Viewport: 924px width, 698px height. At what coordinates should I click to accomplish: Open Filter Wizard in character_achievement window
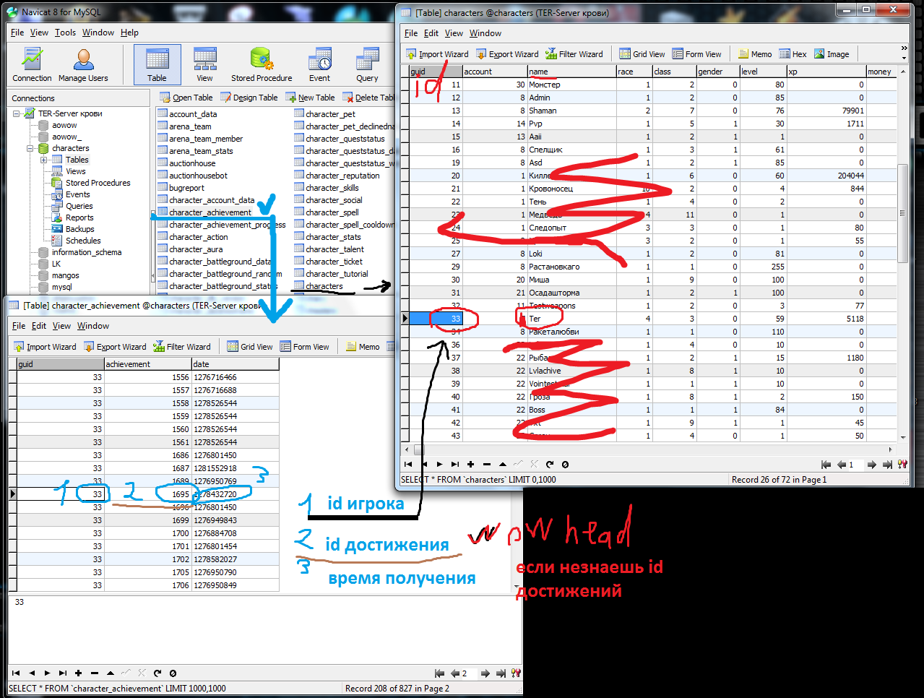coord(182,347)
